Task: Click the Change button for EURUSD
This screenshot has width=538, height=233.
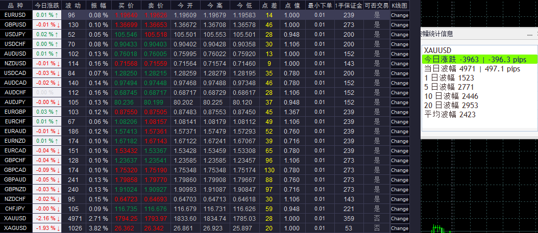Action: click(x=399, y=15)
